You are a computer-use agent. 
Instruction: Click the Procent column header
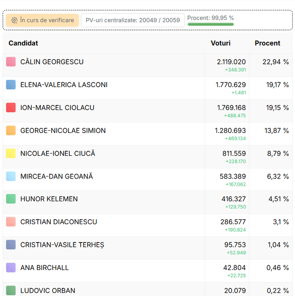[267, 43]
